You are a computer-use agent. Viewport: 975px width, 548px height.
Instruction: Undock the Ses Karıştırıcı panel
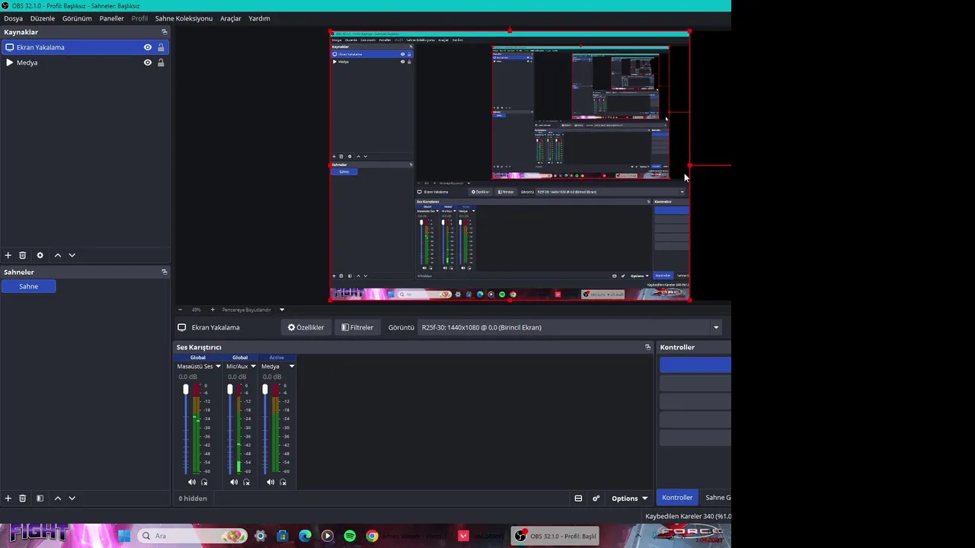(647, 347)
